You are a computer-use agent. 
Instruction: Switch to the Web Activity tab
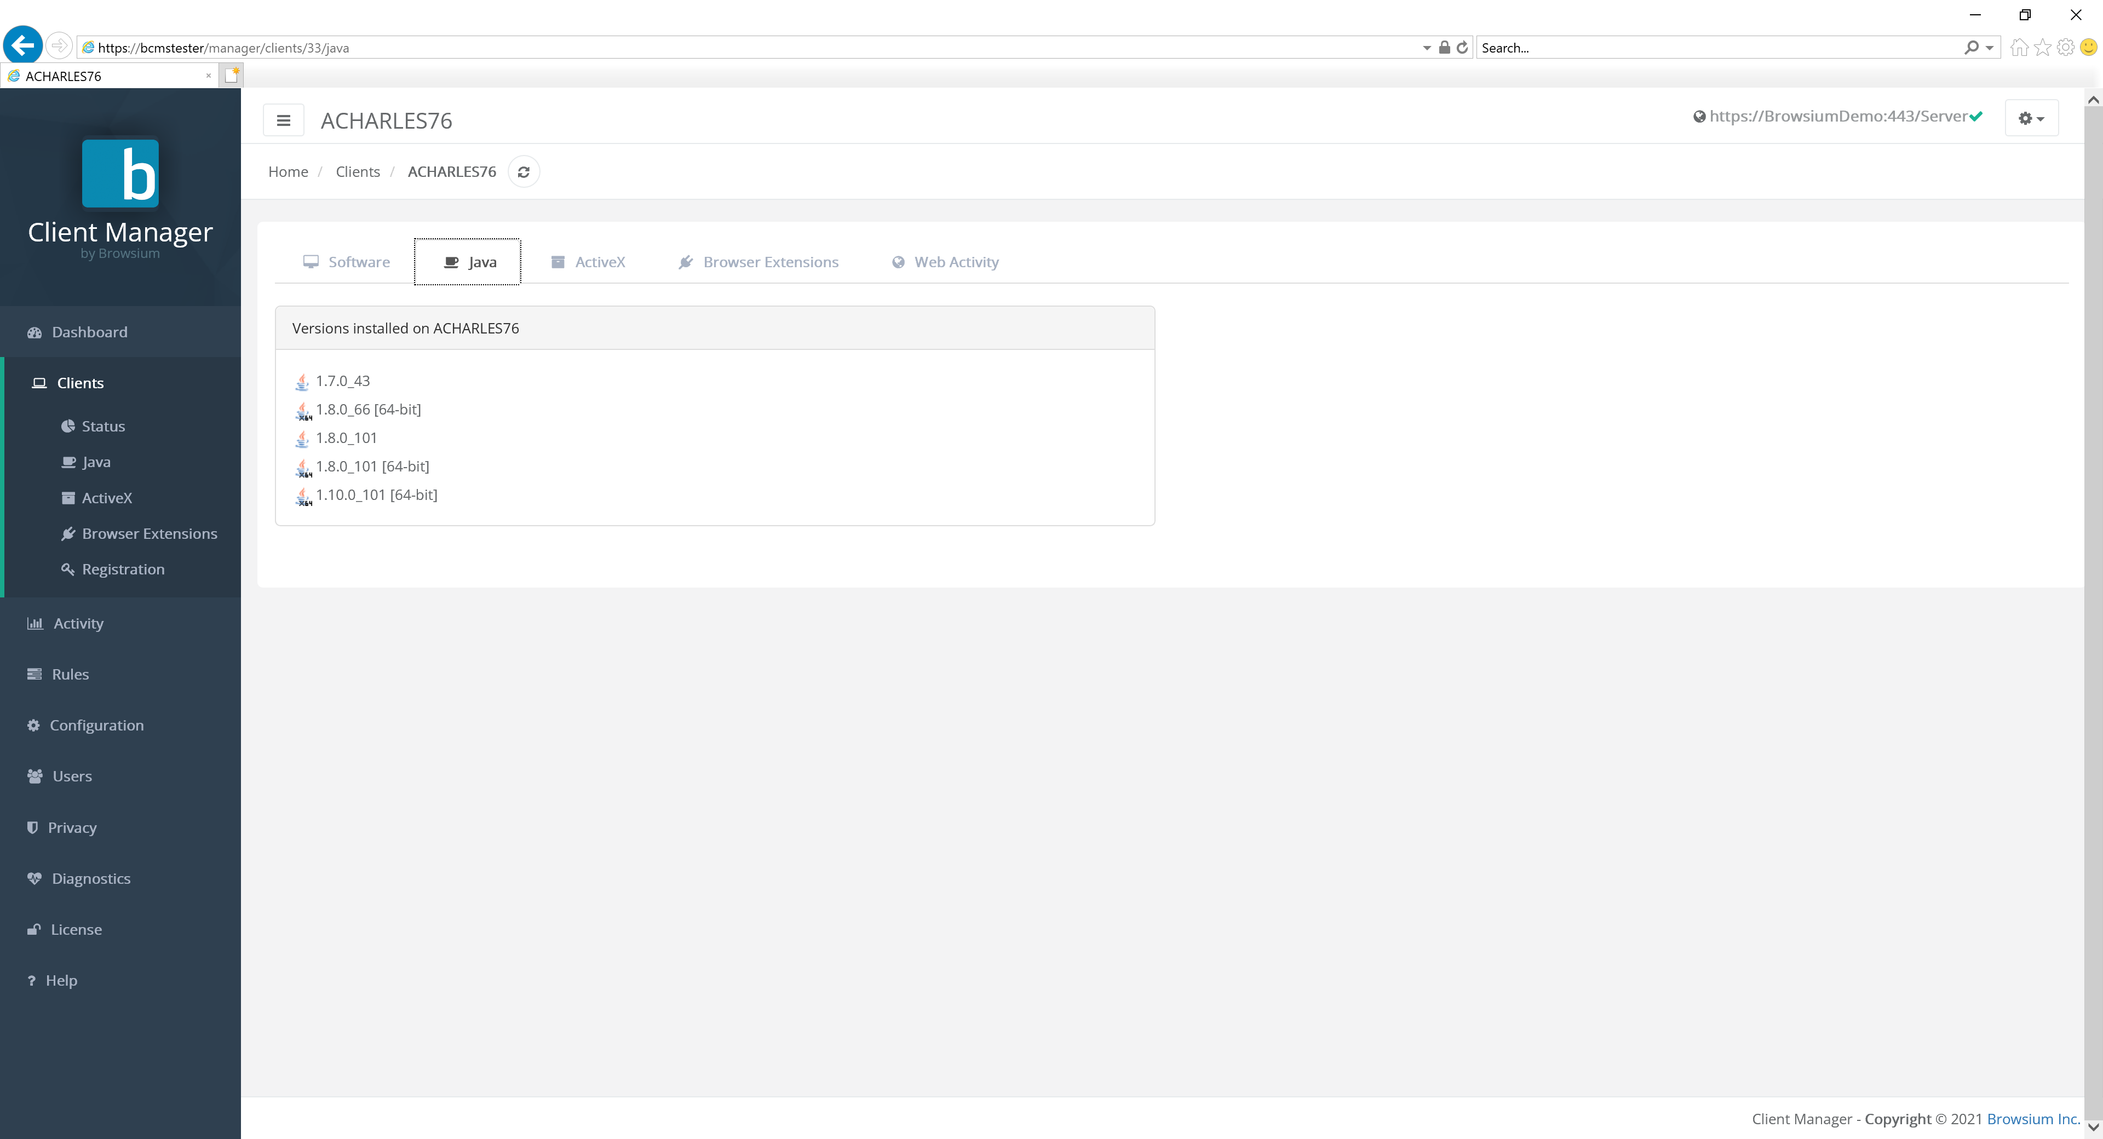click(x=945, y=261)
